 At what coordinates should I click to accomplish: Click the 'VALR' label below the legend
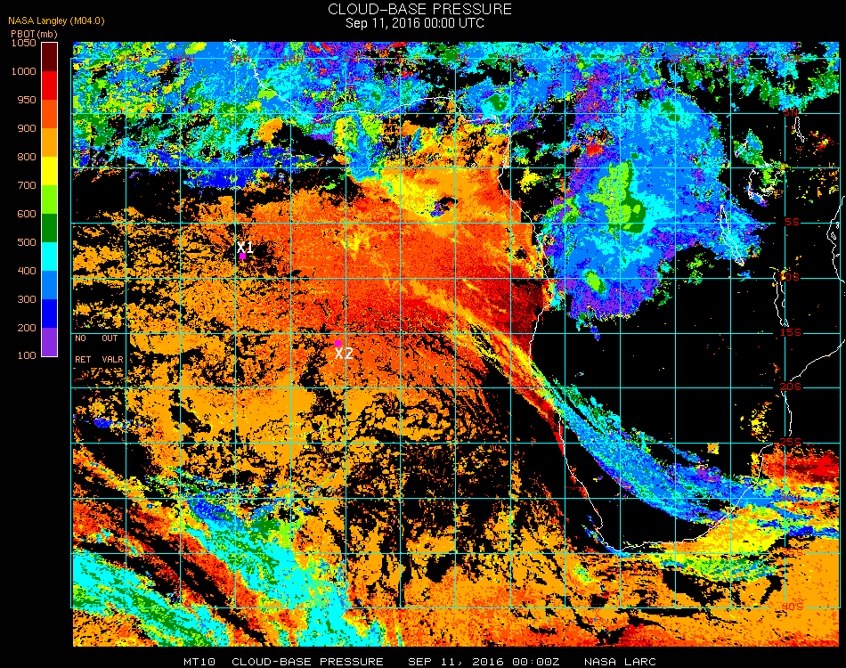pos(113,359)
